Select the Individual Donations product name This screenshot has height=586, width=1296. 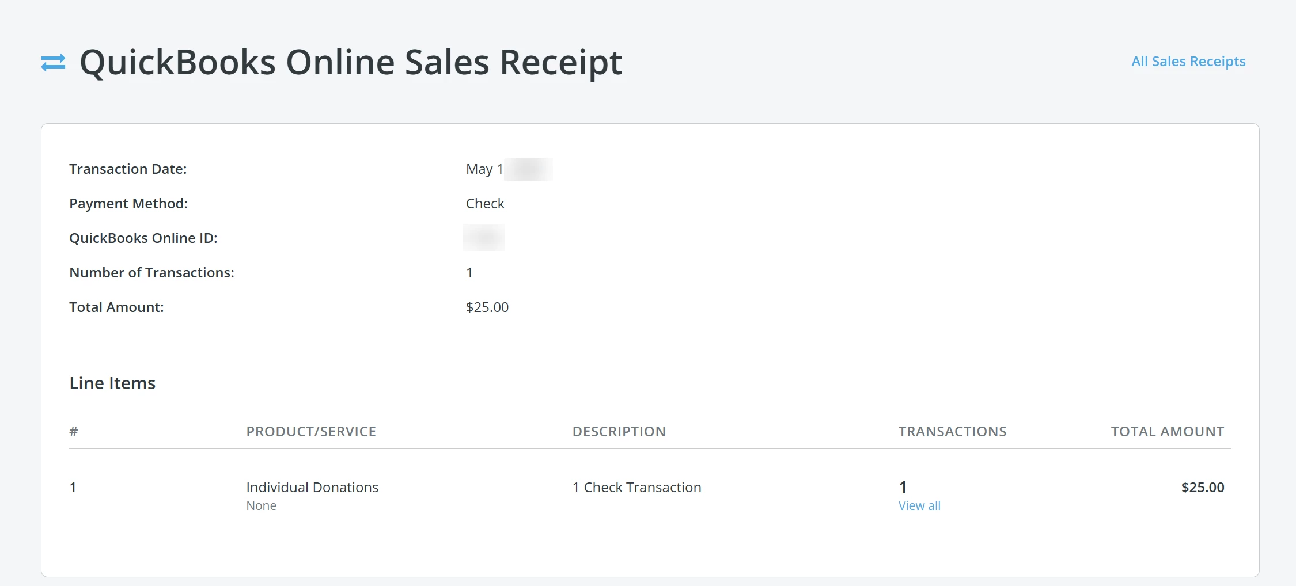tap(312, 487)
